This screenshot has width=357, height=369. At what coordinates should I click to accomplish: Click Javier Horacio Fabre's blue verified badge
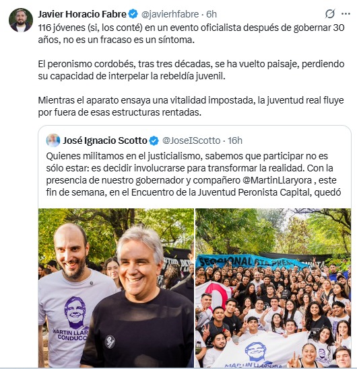tap(133, 14)
